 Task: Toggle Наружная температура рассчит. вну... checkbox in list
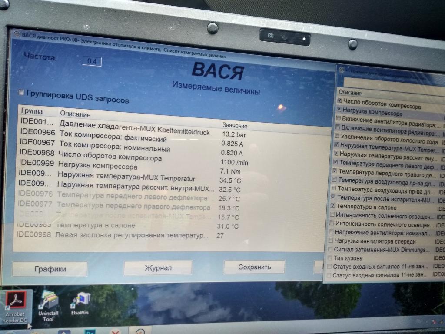[336, 154]
